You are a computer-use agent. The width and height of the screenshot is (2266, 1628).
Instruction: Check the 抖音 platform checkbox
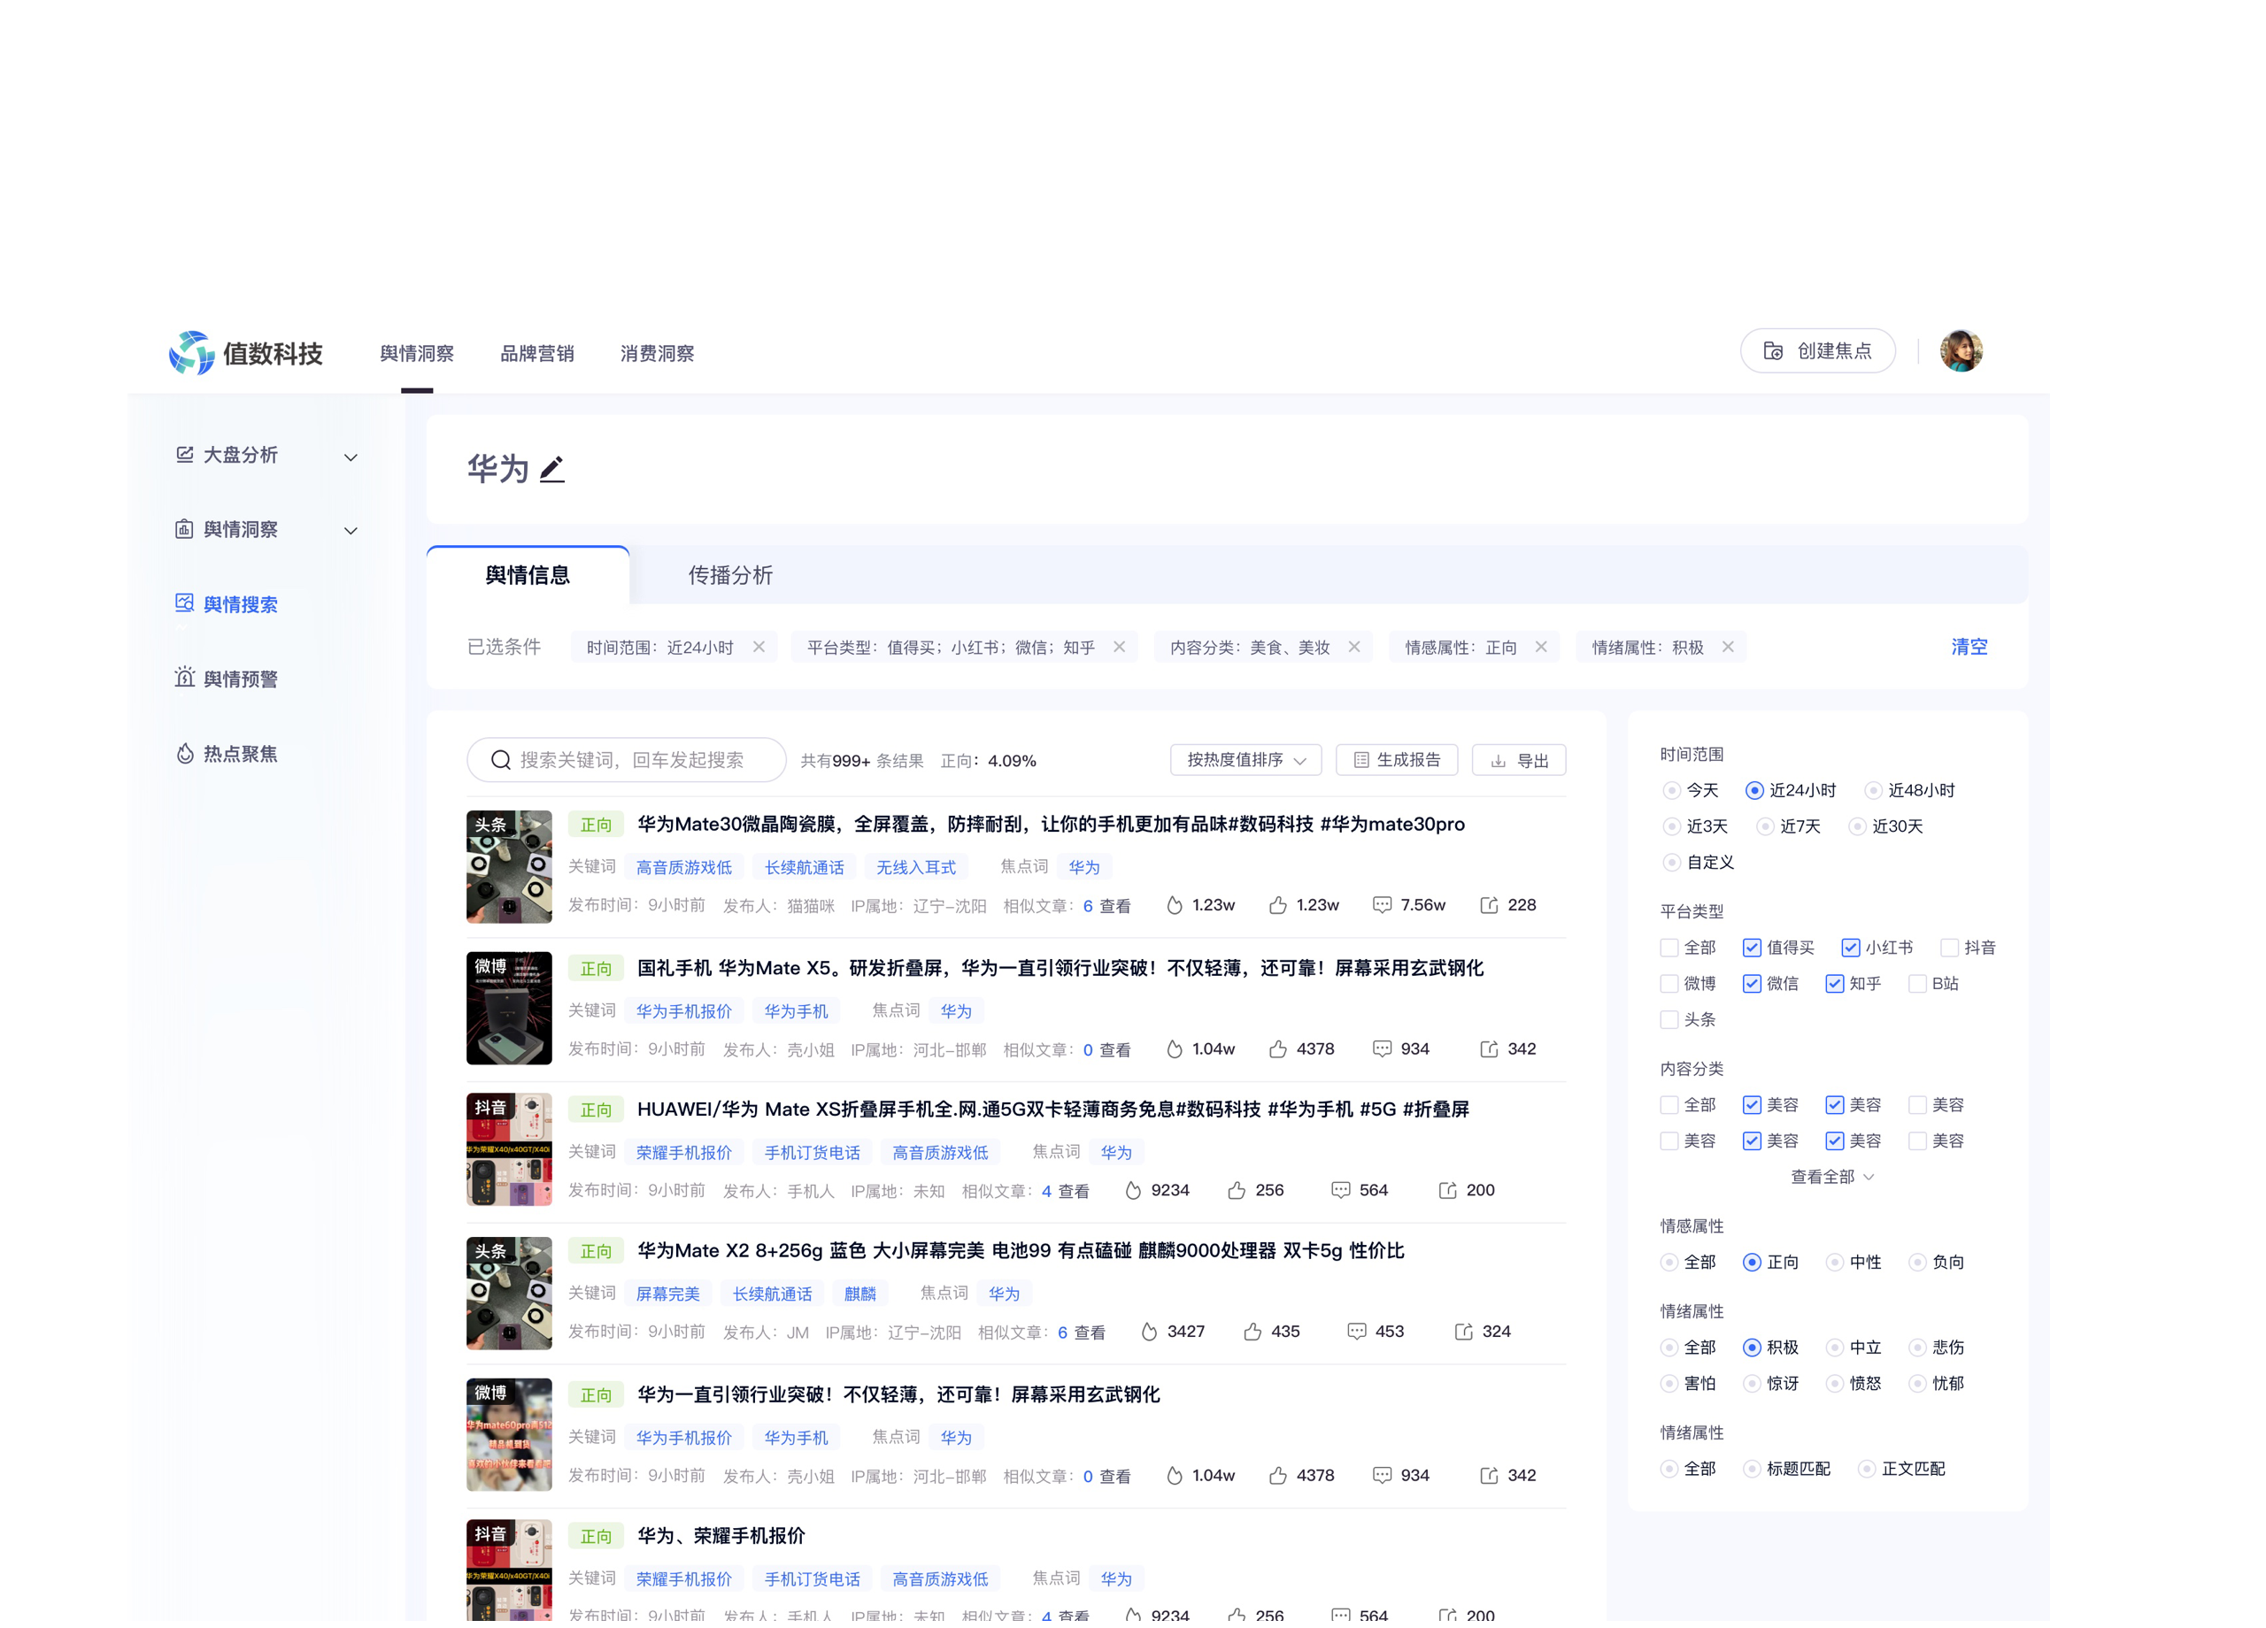click(1949, 948)
